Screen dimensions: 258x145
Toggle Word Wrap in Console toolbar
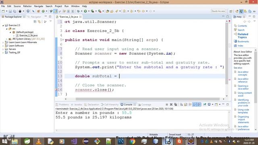tap(190, 105)
